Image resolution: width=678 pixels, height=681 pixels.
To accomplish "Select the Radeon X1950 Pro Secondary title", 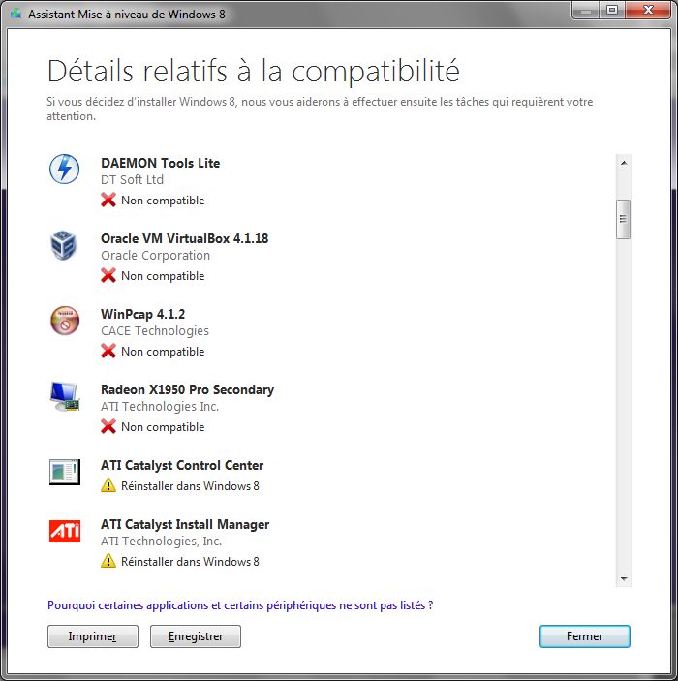I will coord(187,389).
